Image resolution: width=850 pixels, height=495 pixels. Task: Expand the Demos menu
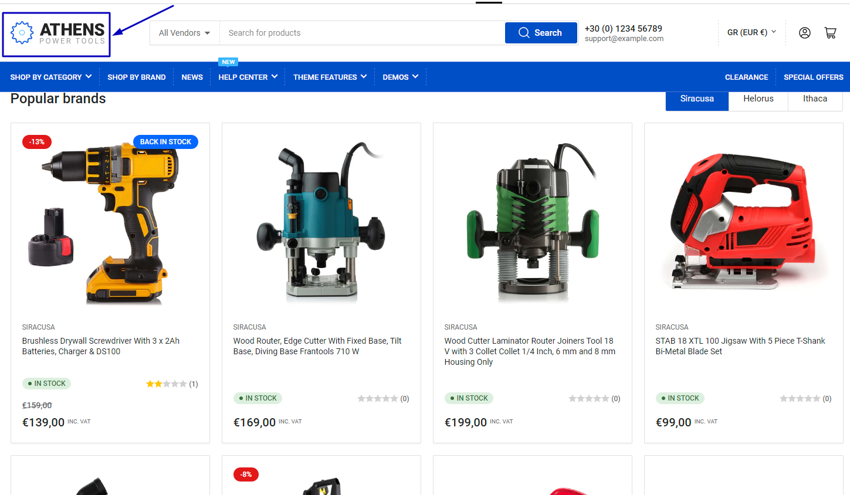pyautogui.click(x=401, y=77)
